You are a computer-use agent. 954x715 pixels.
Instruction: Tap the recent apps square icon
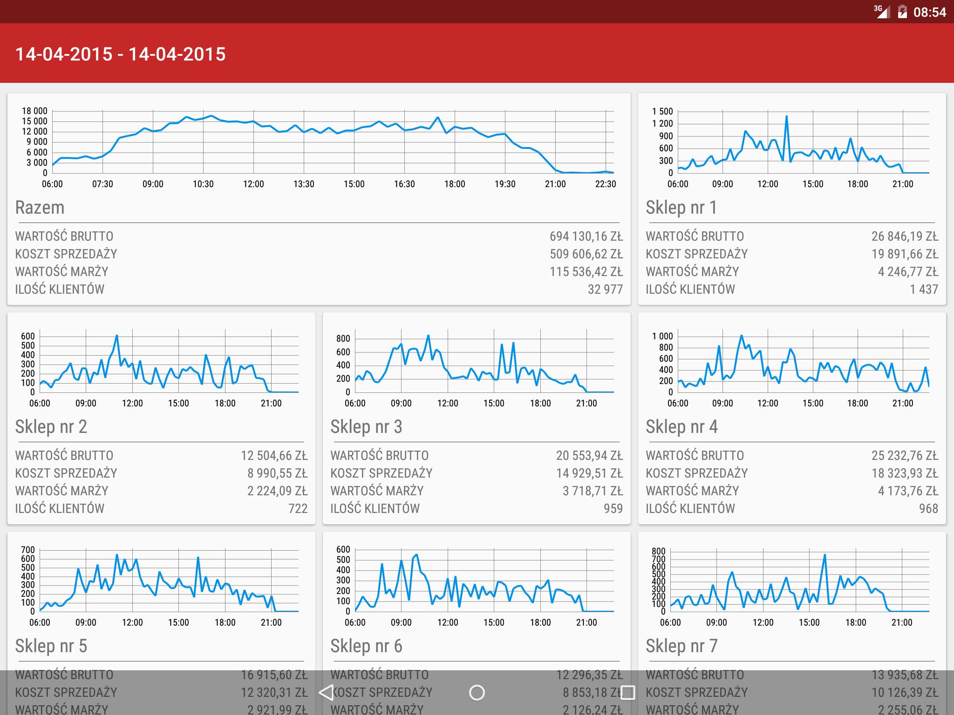[x=627, y=693]
